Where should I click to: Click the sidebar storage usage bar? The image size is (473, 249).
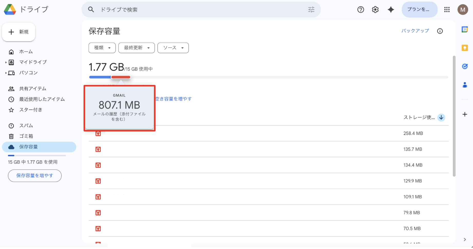click(37, 155)
